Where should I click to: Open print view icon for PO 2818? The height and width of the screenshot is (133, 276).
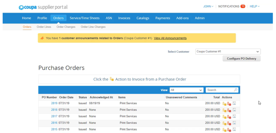tap(234, 110)
